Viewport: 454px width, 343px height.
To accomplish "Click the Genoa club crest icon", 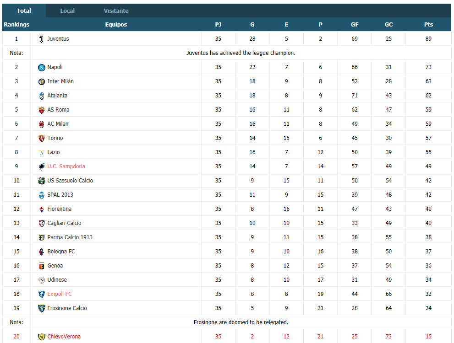I will tap(42, 266).
